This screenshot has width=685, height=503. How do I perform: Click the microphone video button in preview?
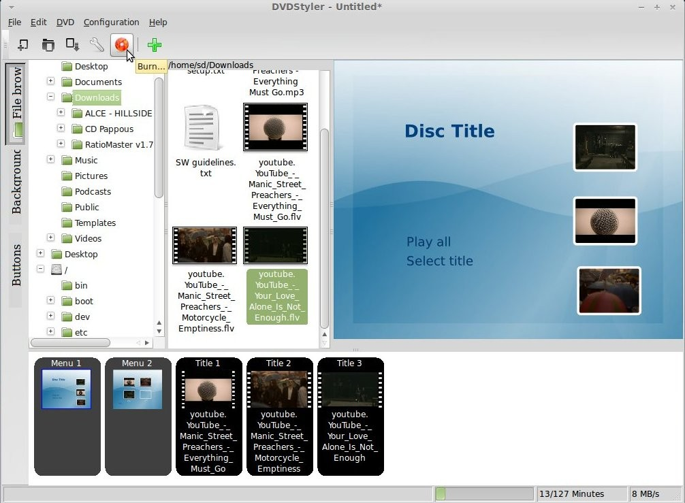pos(605,221)
